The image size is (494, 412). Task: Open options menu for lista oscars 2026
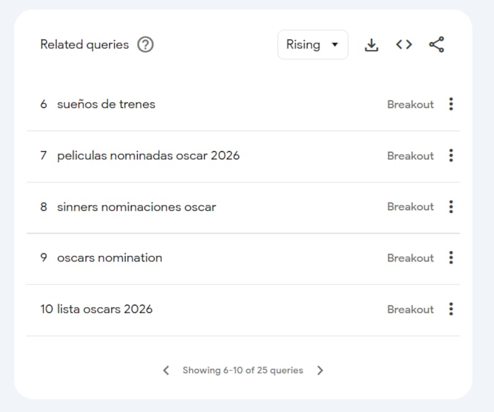pos(451,309)
